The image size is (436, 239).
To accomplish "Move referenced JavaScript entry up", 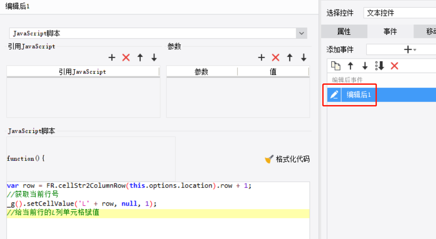I will 140,58.
